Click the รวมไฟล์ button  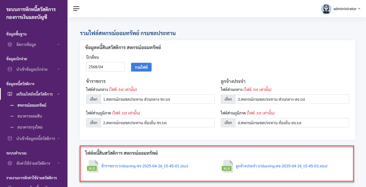141,67
